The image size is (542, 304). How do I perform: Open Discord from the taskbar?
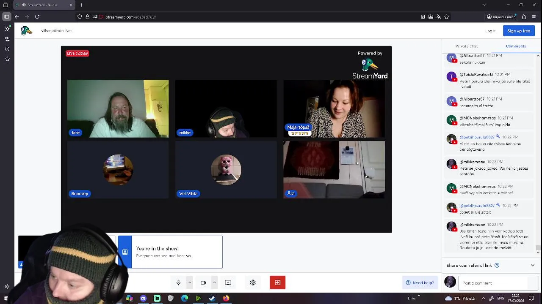coord(143,299)
